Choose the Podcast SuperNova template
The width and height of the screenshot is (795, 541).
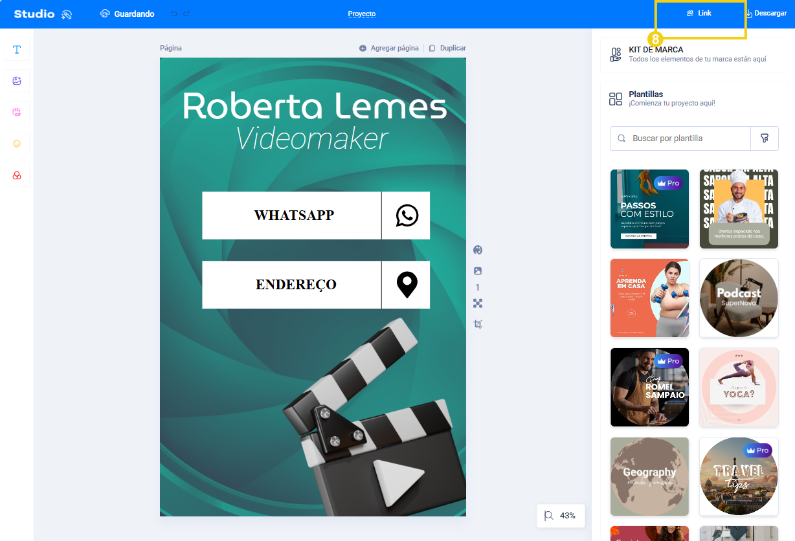(x=739, y=298)
